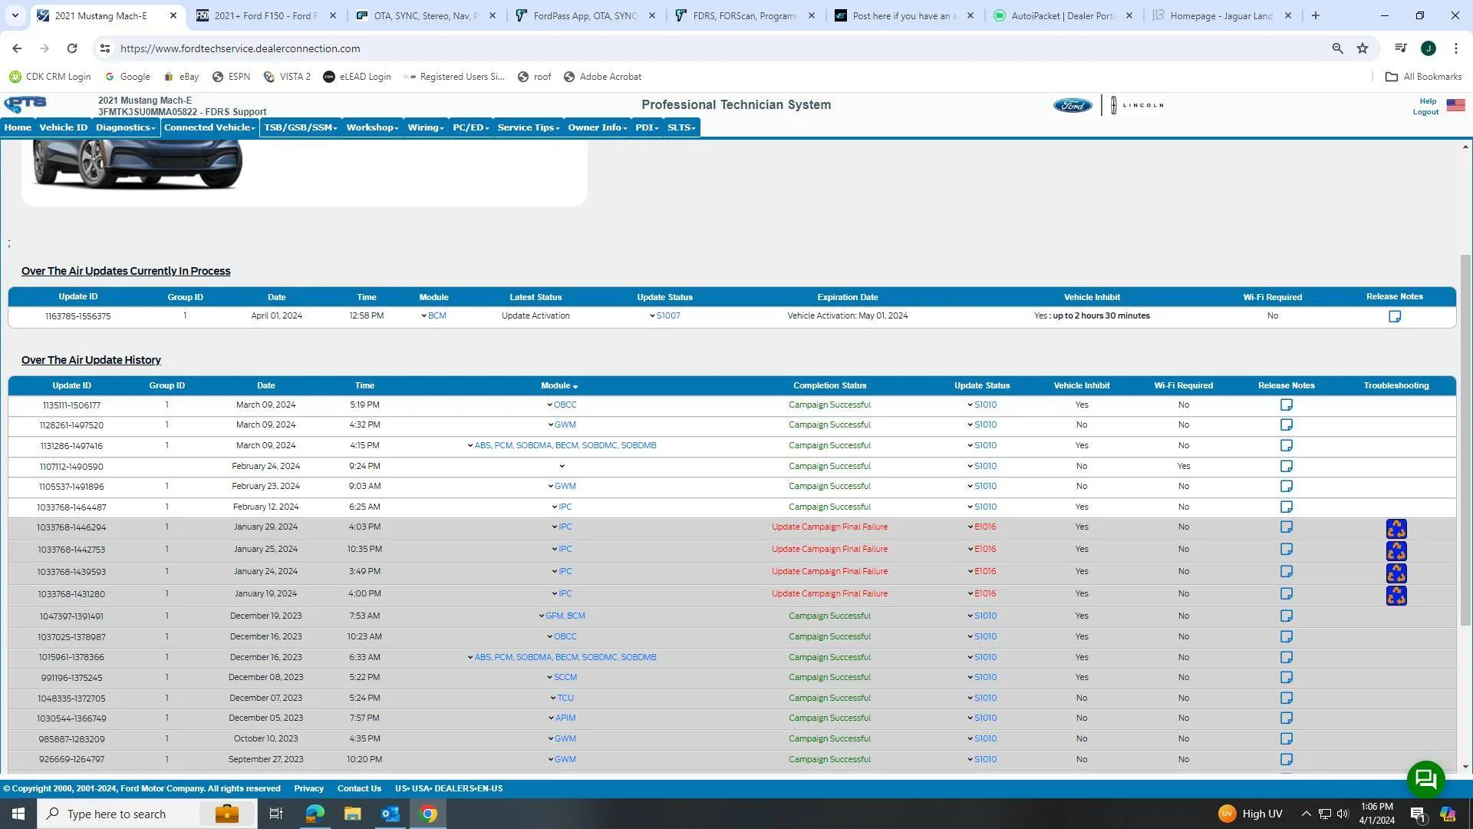
Task: Open release notes for update 1128261-1497520
Action: click(x=1287, y=425)
